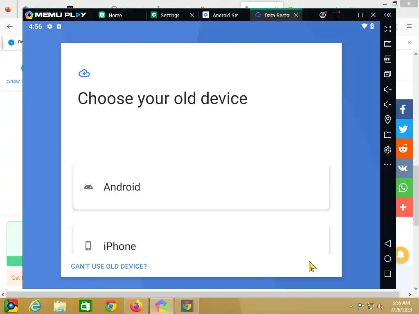Choose iPhone as your old device
The width and height of the screenshot is (419, 314).
click(201, 240)
